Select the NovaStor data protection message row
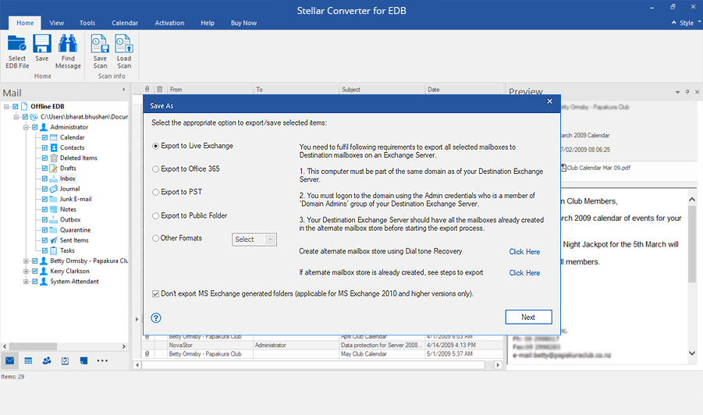Viewport: 703px width, 415px height. 323,345
